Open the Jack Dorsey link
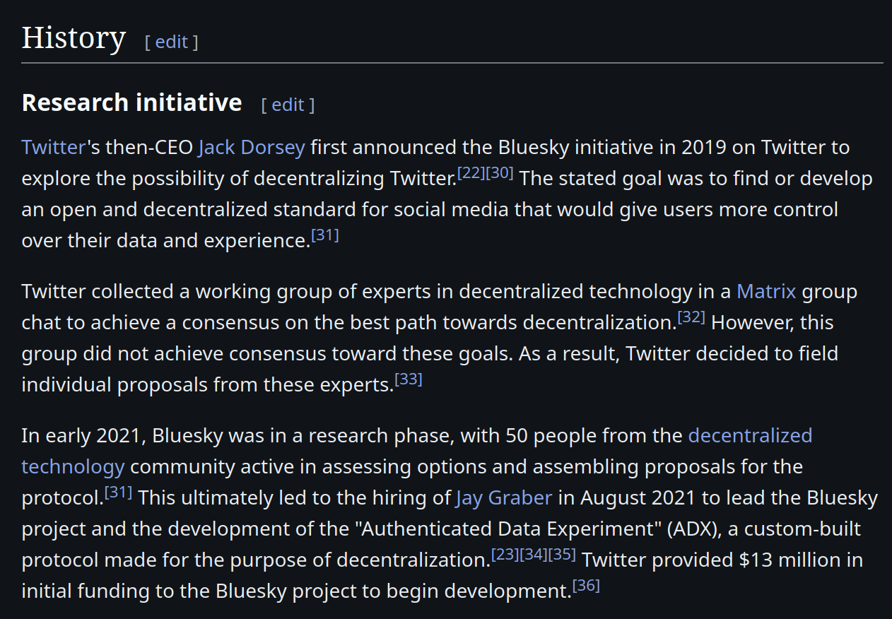 (x=252, y=148)
